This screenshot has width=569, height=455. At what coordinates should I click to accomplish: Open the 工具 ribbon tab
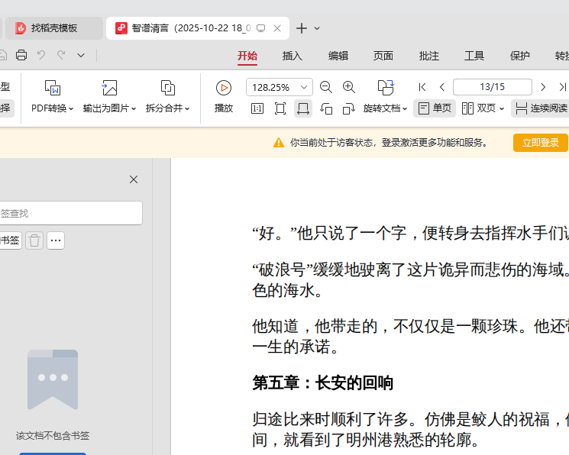point(474,56)
